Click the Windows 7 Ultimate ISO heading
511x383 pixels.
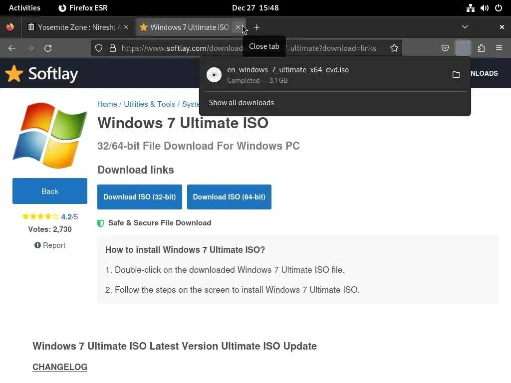pos(183,123)
